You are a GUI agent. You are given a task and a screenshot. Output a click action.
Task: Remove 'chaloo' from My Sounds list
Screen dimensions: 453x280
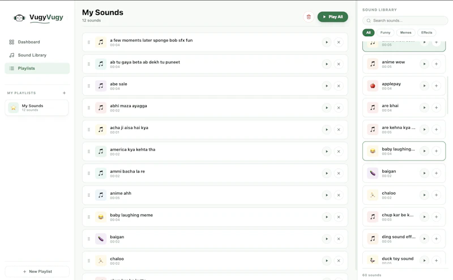[339, 261]
